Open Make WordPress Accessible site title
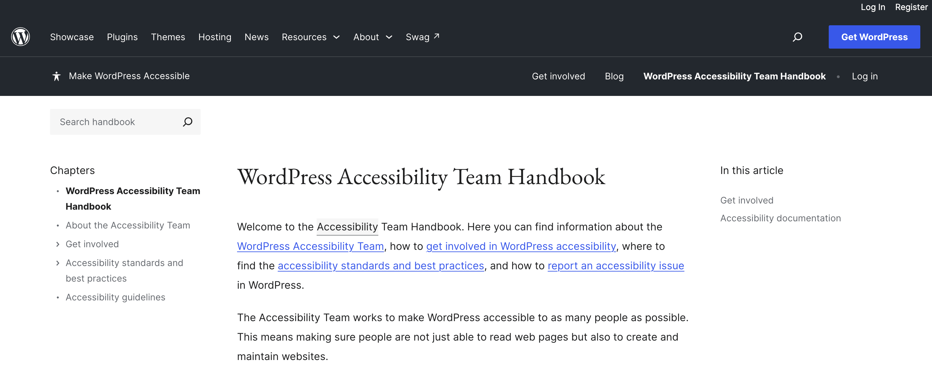The width and height of the screenshot is (932, 372). 129,76
